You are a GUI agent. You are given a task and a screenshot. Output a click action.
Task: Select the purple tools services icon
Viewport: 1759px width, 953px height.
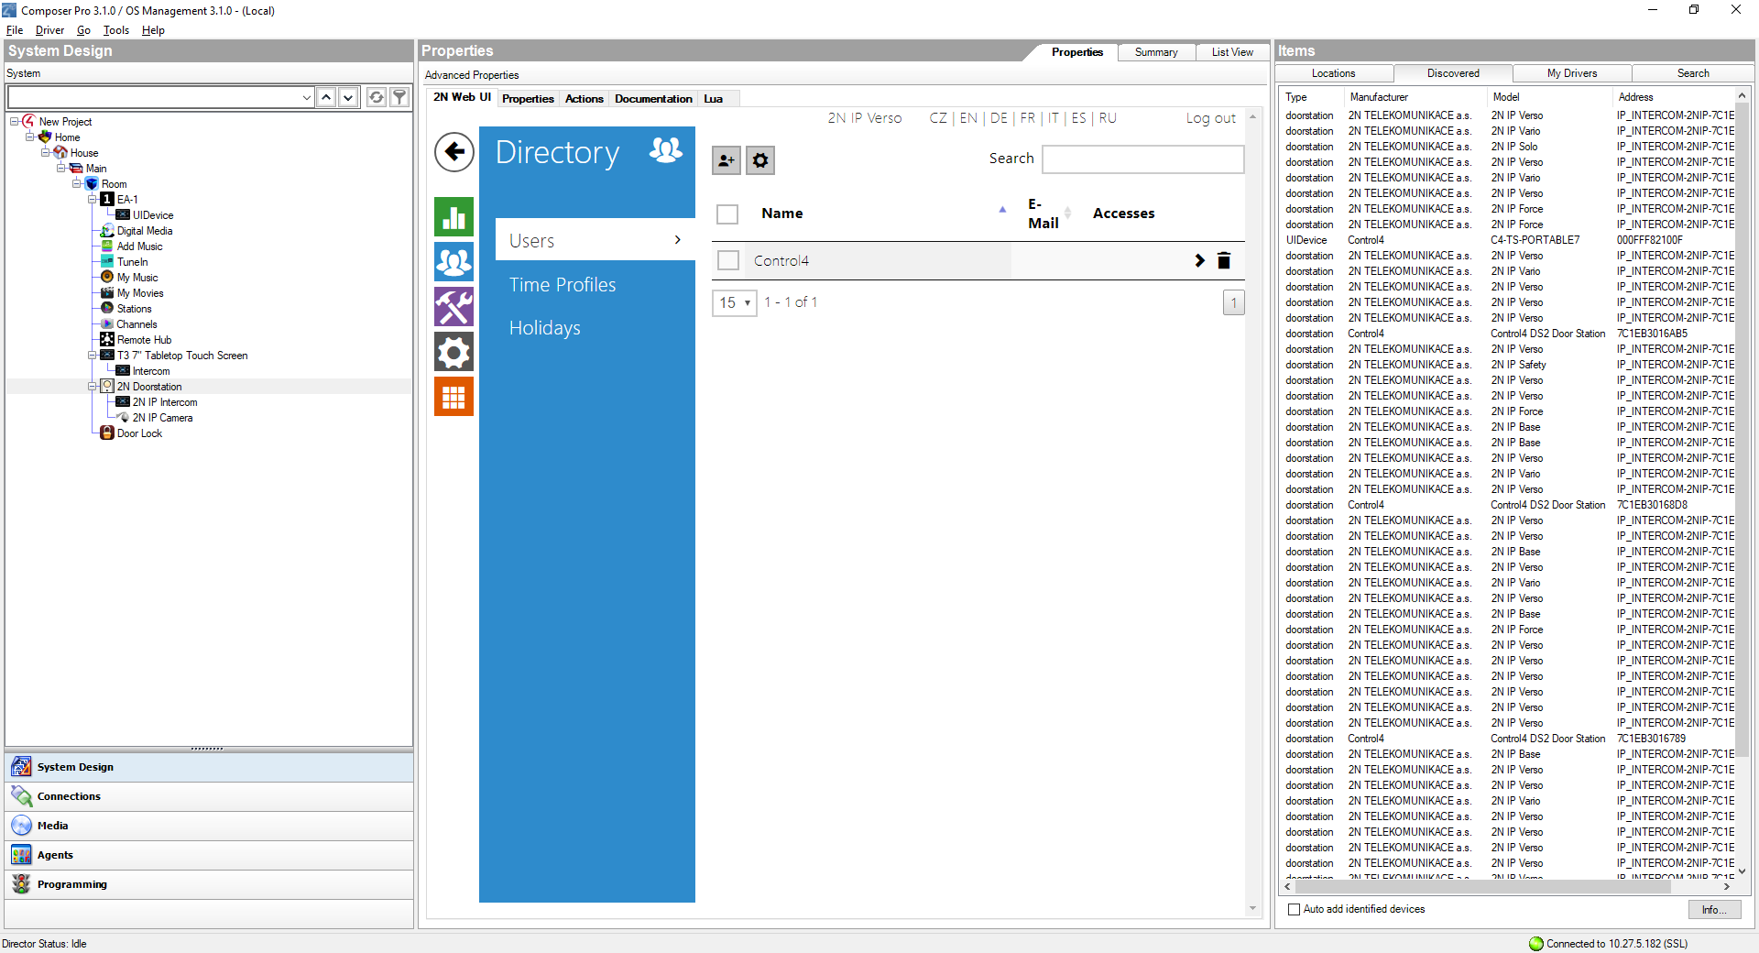pos(454,307)
